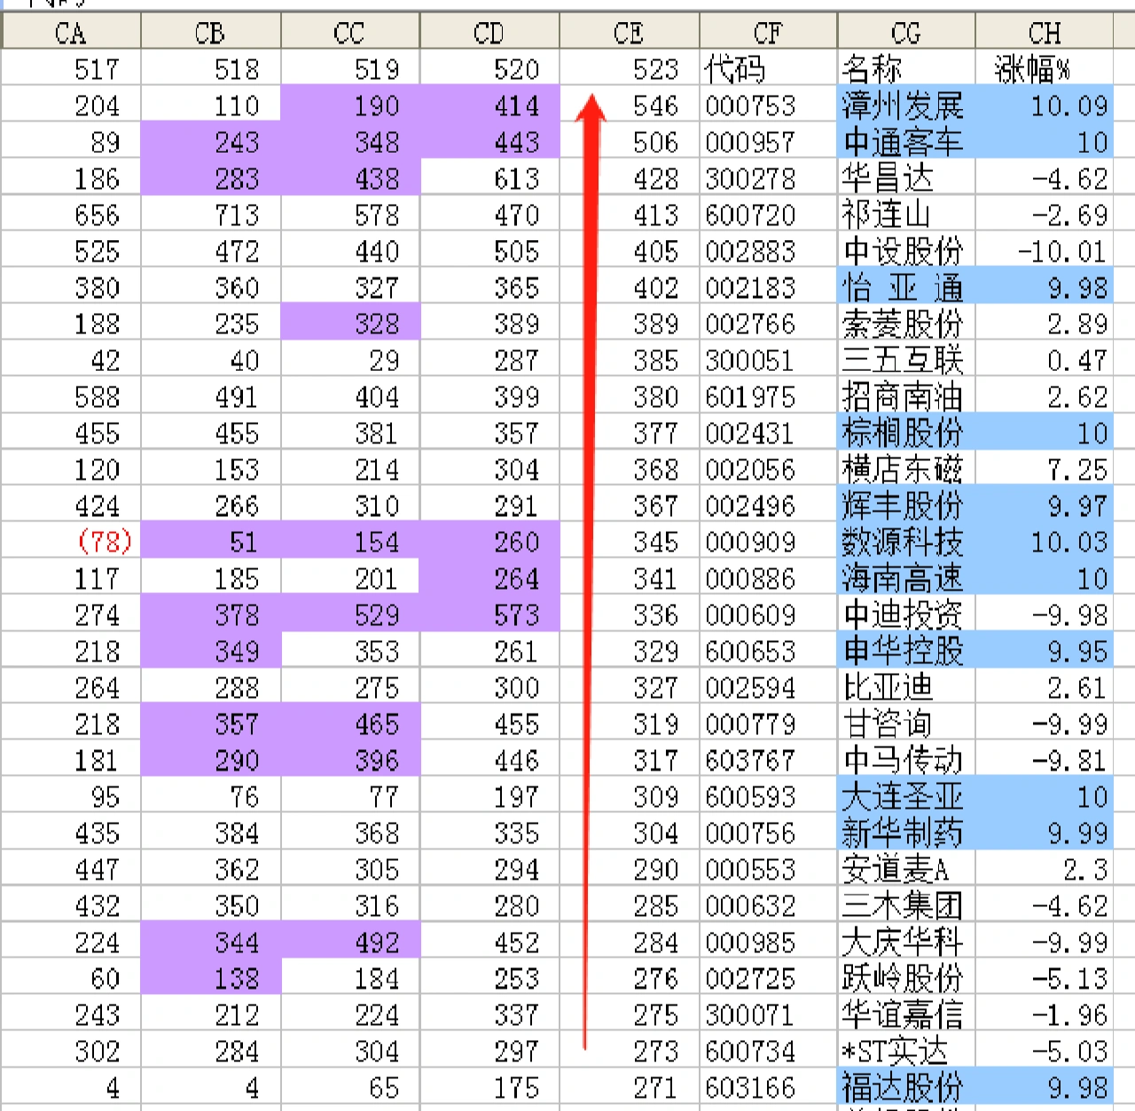Select stock name cell 中迪投资

pos(906,614)
